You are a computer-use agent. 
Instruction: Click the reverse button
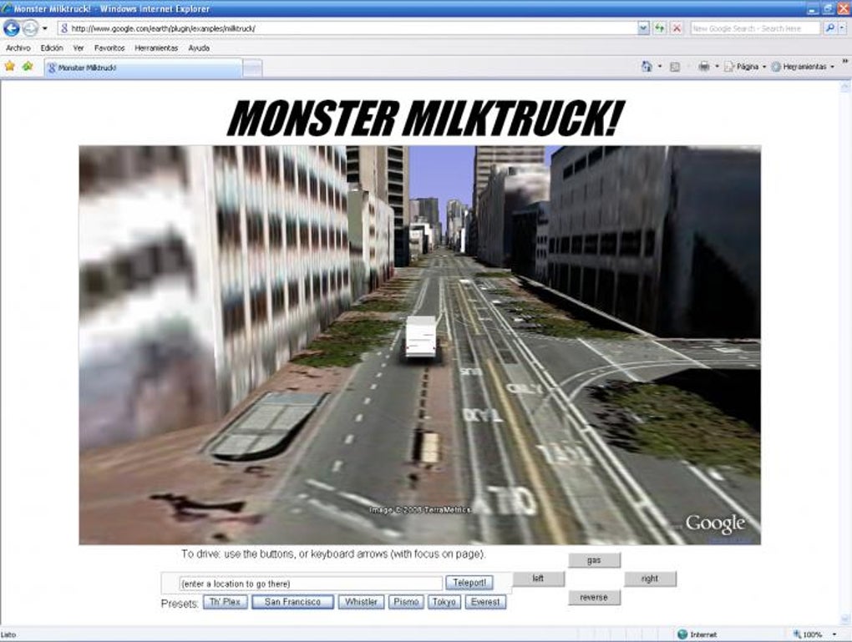(595, 598)
